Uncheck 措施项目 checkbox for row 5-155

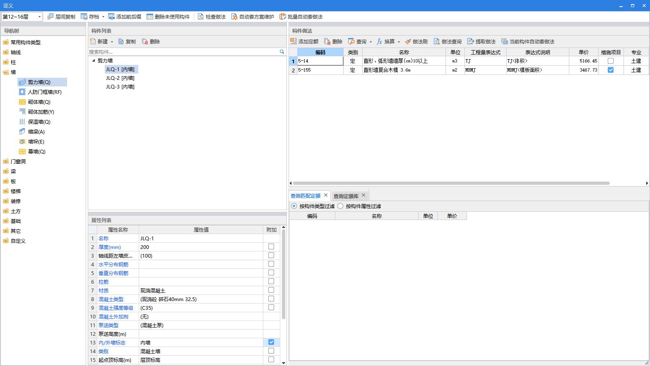[x=611, y=70]
